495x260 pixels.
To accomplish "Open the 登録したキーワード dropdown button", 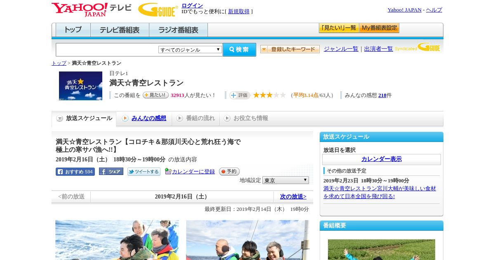I will (x=290, y=49).
